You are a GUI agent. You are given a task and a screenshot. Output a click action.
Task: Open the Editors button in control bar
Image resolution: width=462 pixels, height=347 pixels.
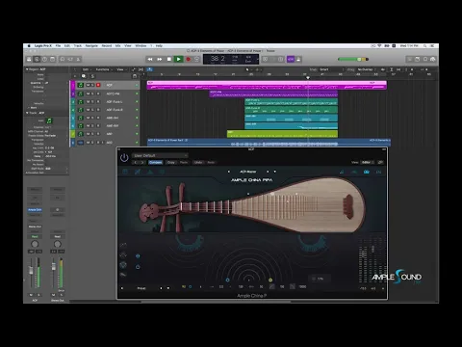[78, 59]
